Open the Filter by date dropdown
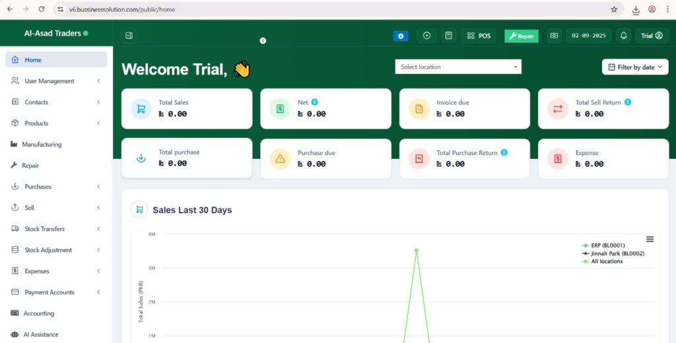Viewport: 676px width, 343px height. tap(634, 67)
